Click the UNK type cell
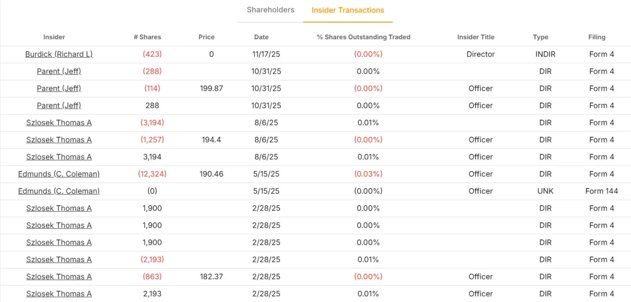Viewport: 631px width, 302px height. 545,191
